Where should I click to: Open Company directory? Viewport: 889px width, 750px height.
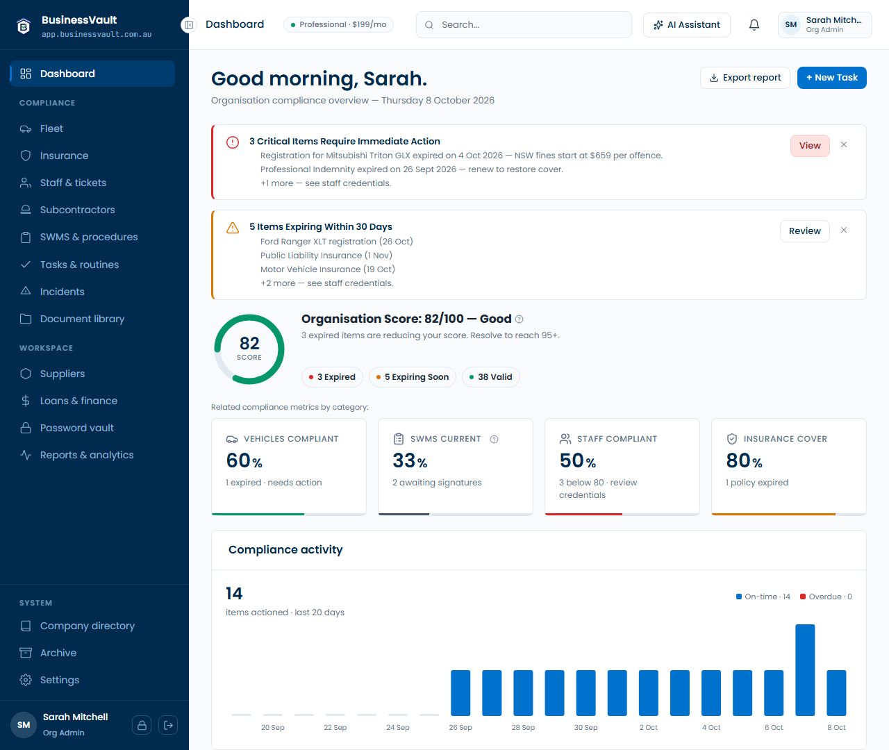[x=92, y=626]
